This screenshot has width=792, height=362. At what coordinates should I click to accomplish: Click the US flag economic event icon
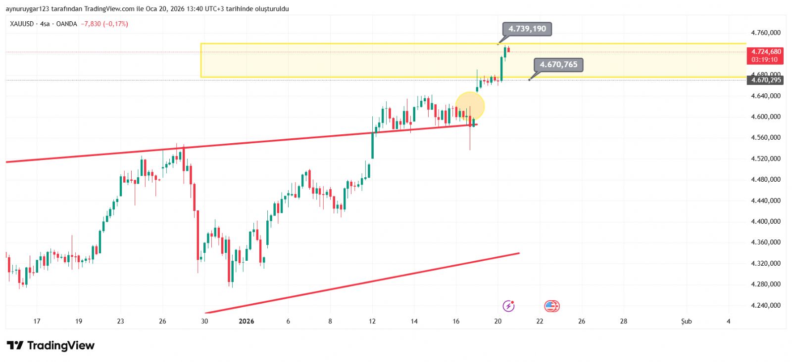(551, 306)
